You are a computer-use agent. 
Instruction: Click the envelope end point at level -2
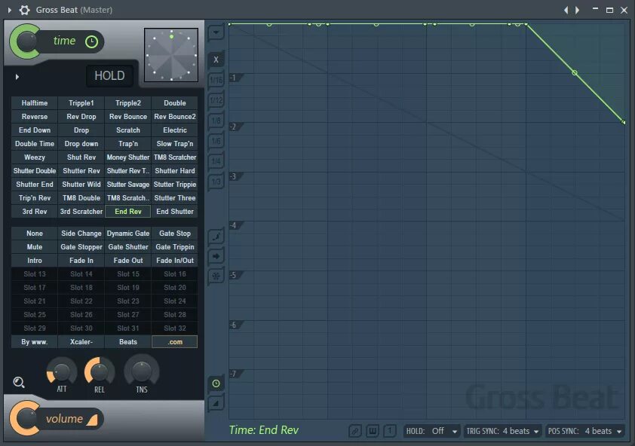(x=624, y=122)
